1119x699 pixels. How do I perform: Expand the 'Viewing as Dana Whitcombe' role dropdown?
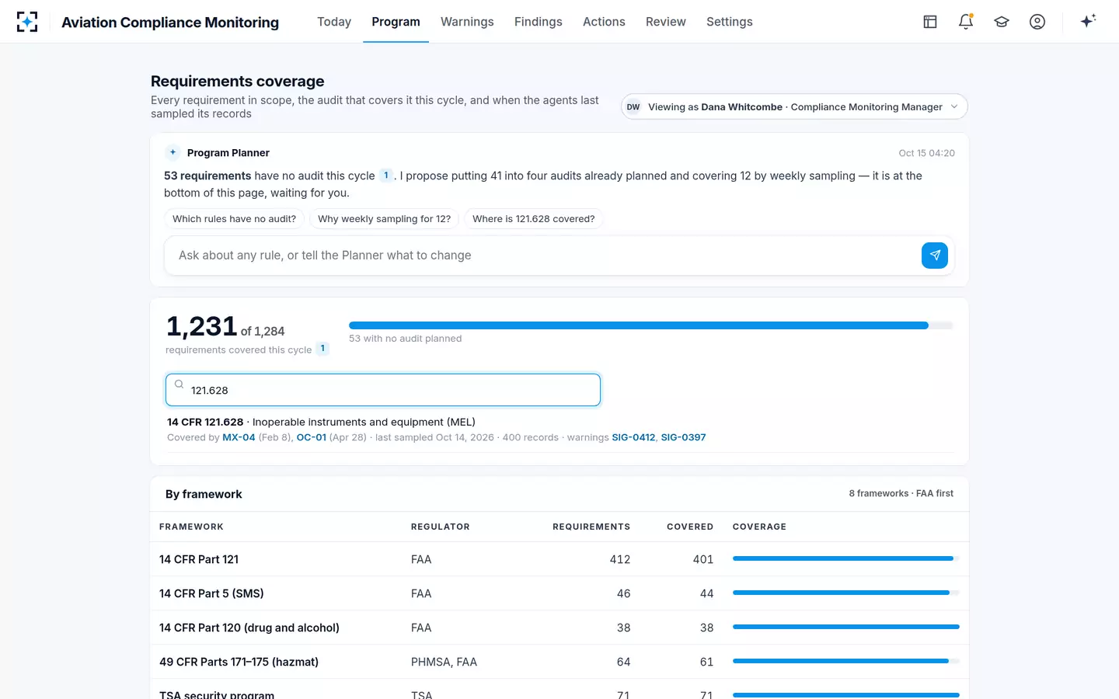tap(794, 107)
